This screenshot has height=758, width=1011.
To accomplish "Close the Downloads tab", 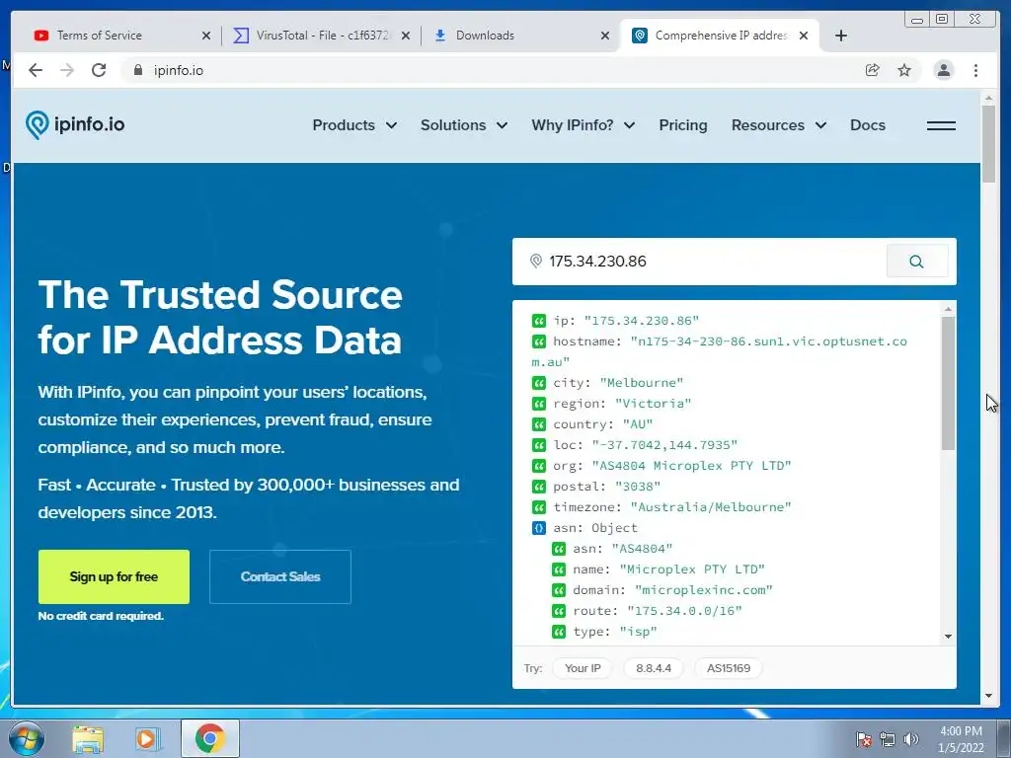I will pos(605,36).
